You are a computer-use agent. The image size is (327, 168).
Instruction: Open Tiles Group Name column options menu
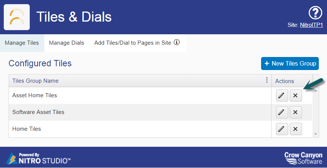pos(267,80)
